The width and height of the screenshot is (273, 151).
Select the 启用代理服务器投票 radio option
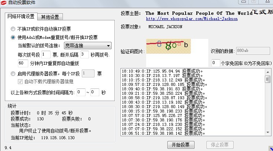tap(13, 74)
